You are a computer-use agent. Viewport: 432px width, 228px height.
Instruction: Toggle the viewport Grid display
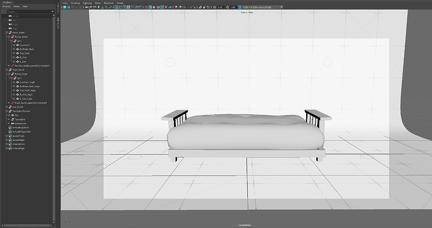pyautogui.click(x=116, y=7)
